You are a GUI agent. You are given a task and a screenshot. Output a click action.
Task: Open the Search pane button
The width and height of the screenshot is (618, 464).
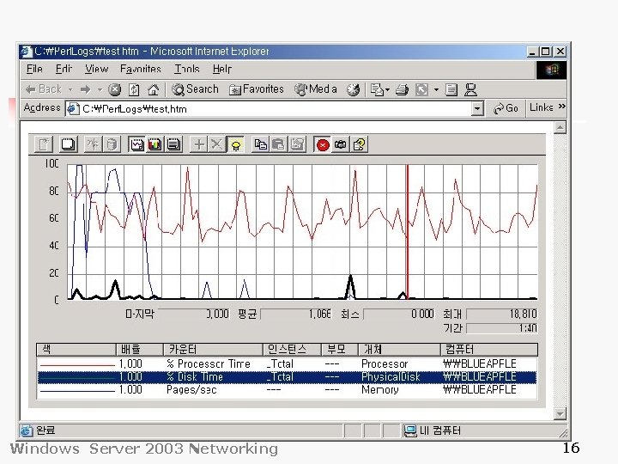click(x=195, y=89)
